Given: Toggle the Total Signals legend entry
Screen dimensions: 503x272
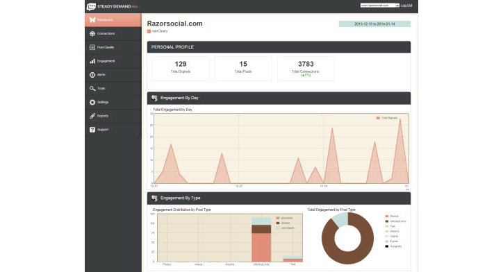Looking at the screenshot, I should pyautogui.click(x=387, y=118).
